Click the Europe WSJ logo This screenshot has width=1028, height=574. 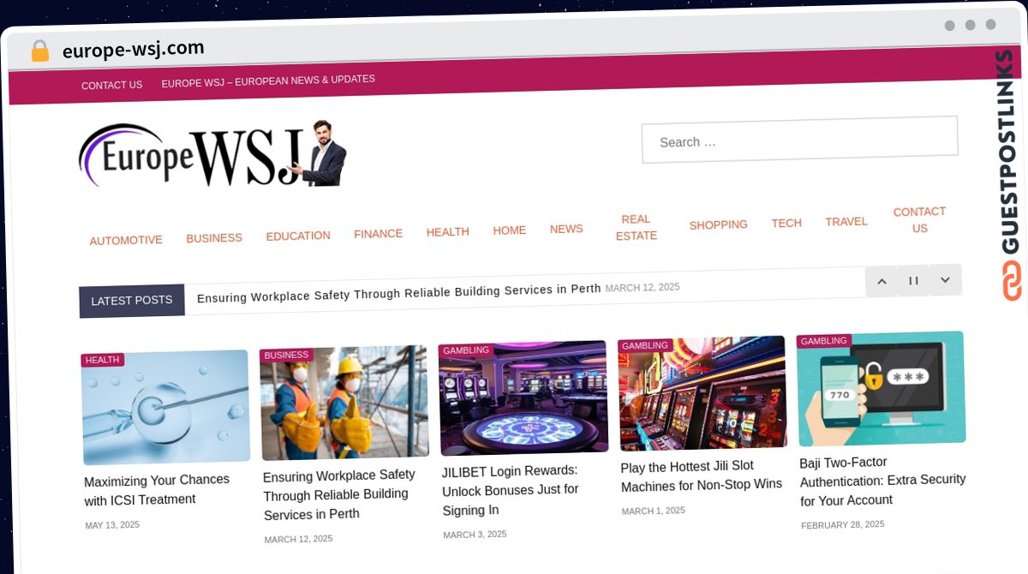pos(212,154)
